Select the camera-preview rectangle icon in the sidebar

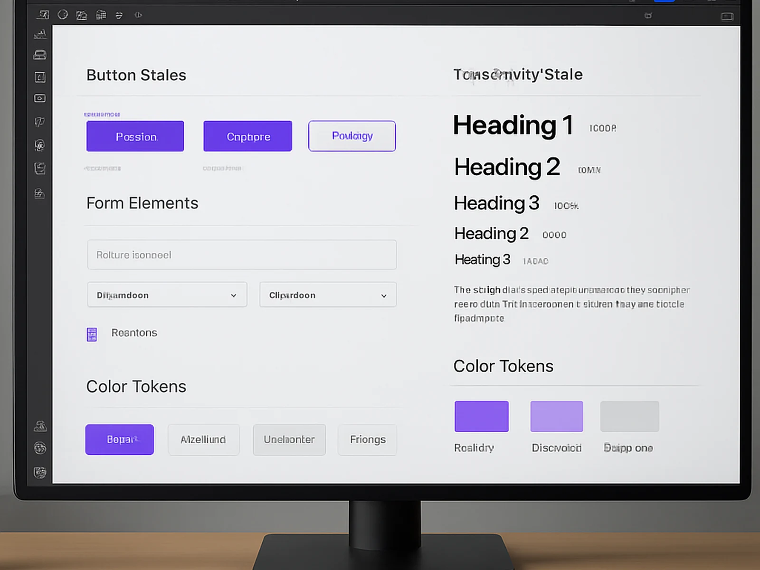(x=40, y=98)
